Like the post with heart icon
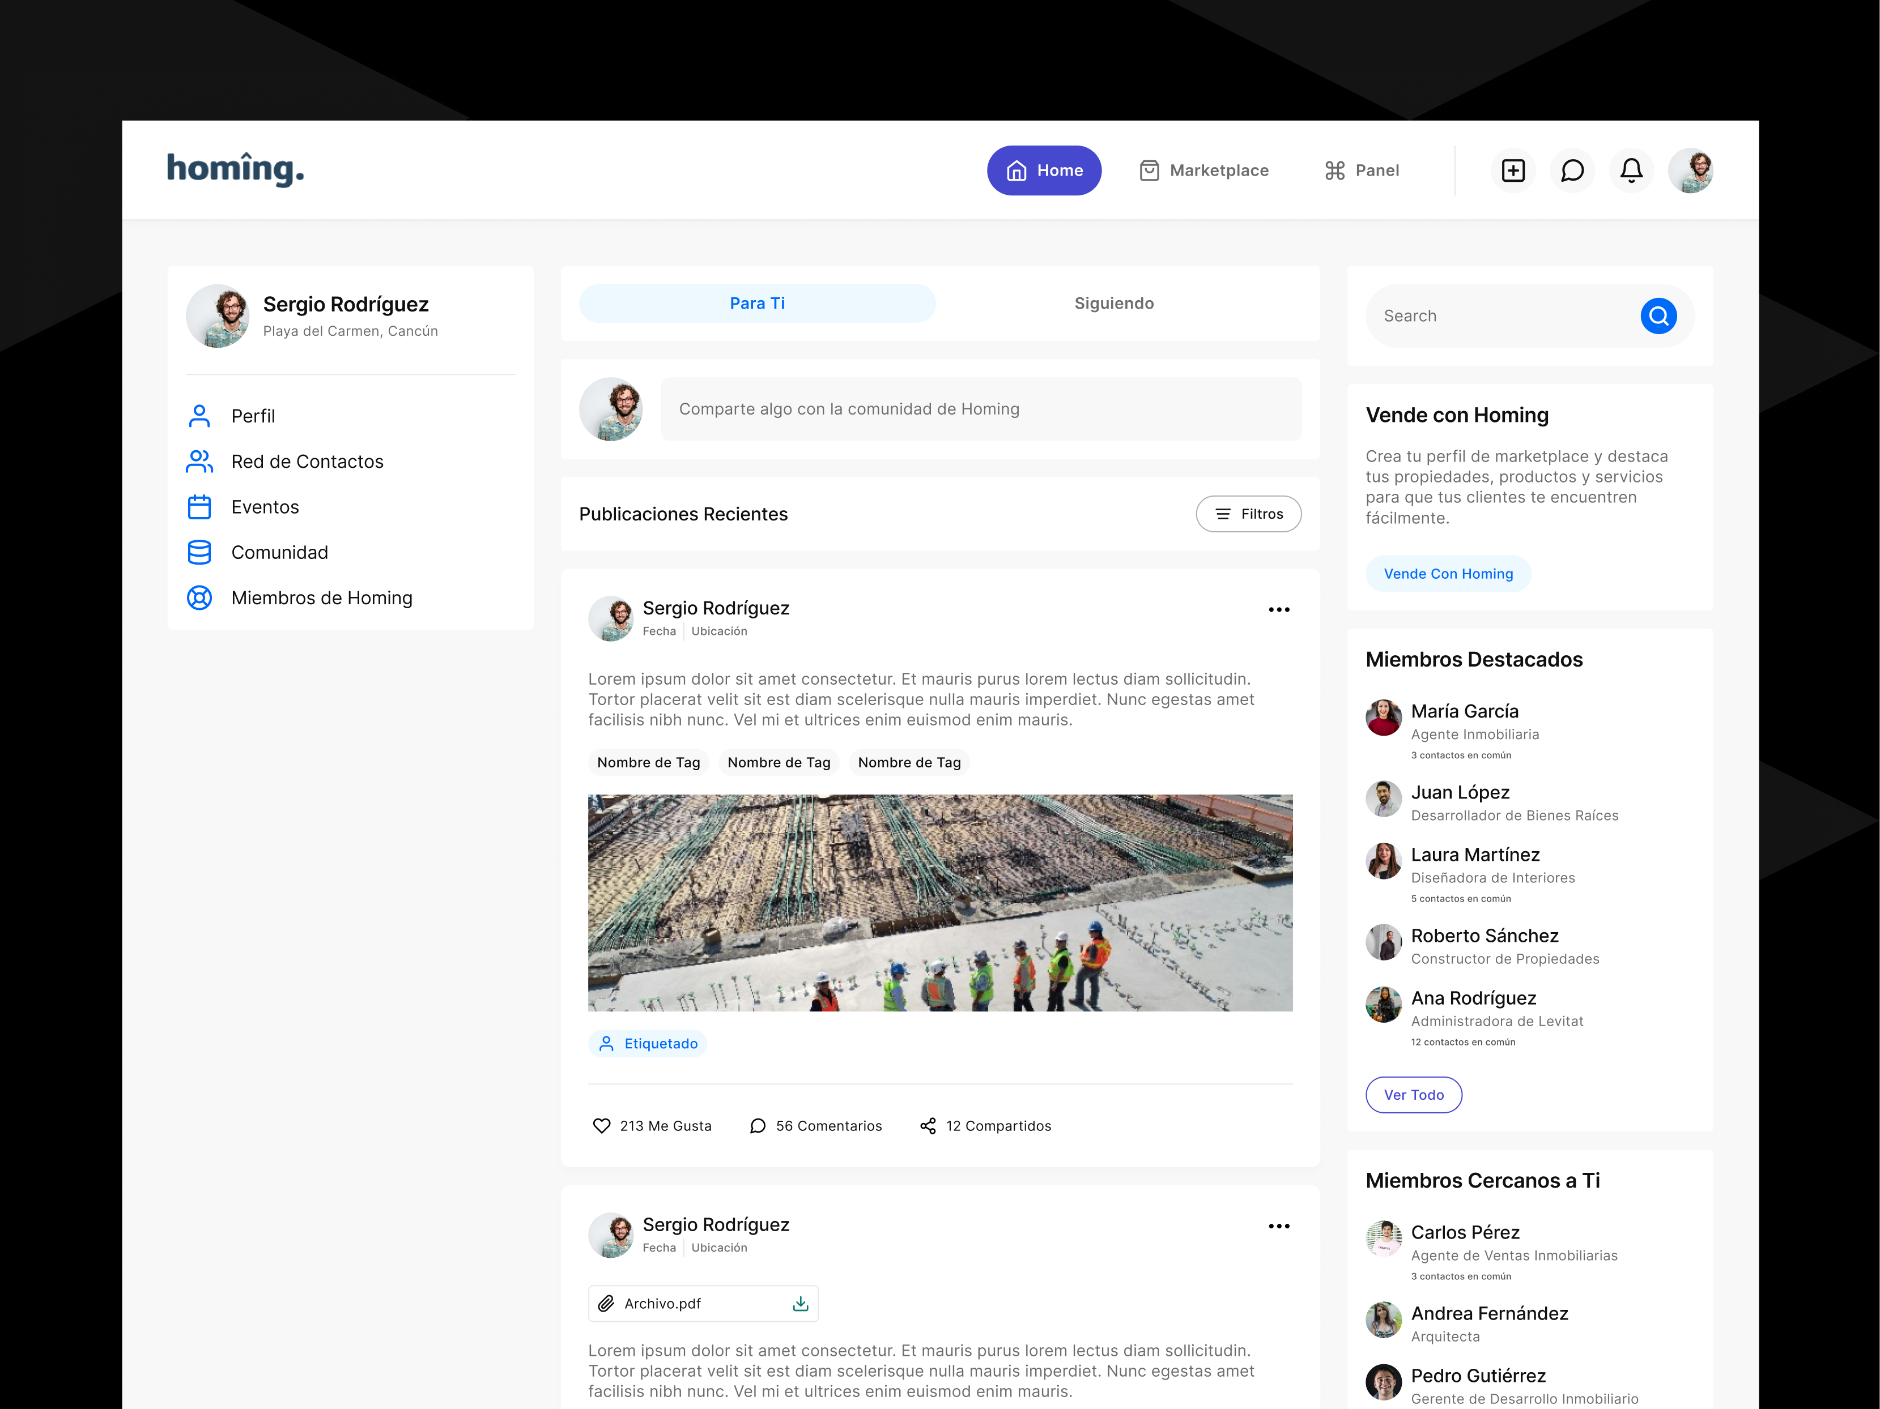 click(x=602, y=1126)
